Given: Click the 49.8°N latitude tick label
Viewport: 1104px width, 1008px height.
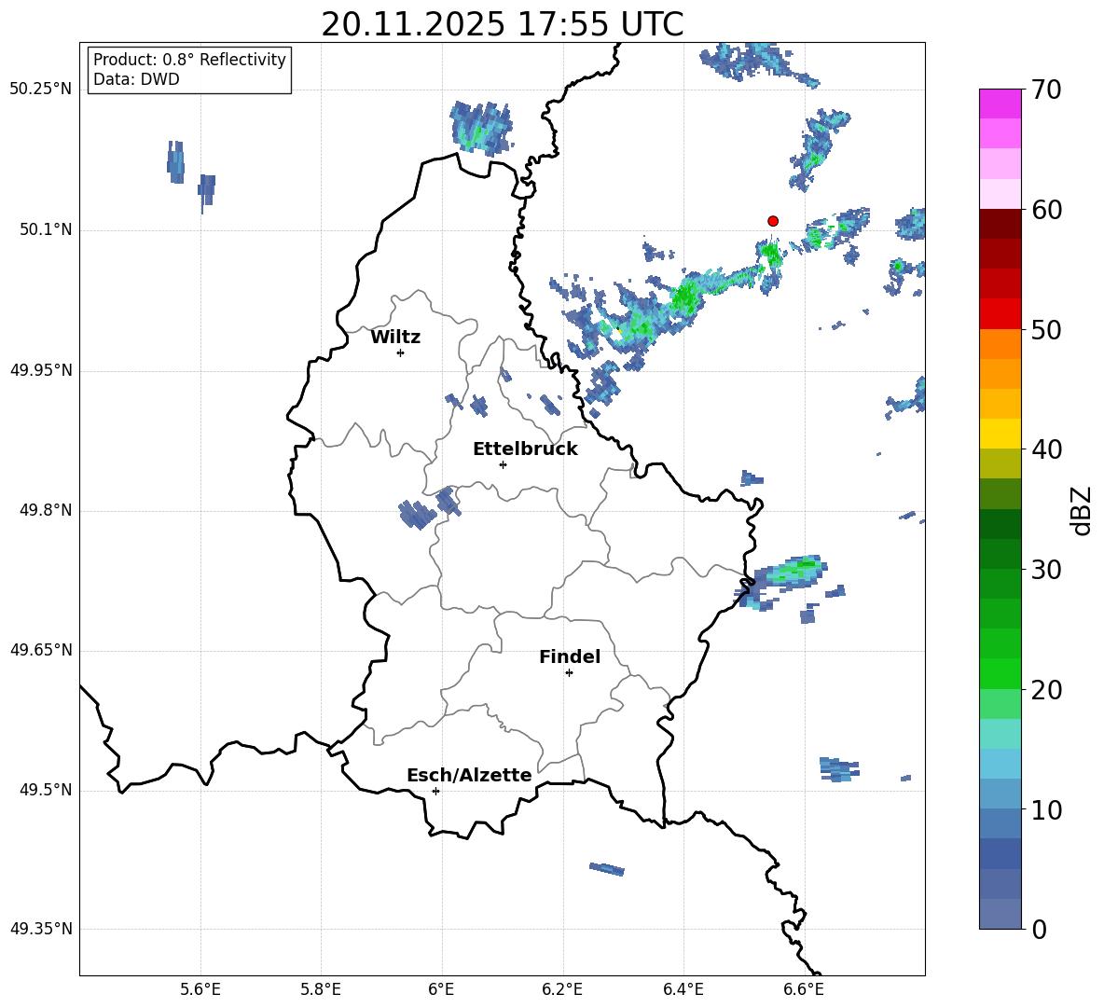Looking at the screenshot, I should (x=46, y=510).
